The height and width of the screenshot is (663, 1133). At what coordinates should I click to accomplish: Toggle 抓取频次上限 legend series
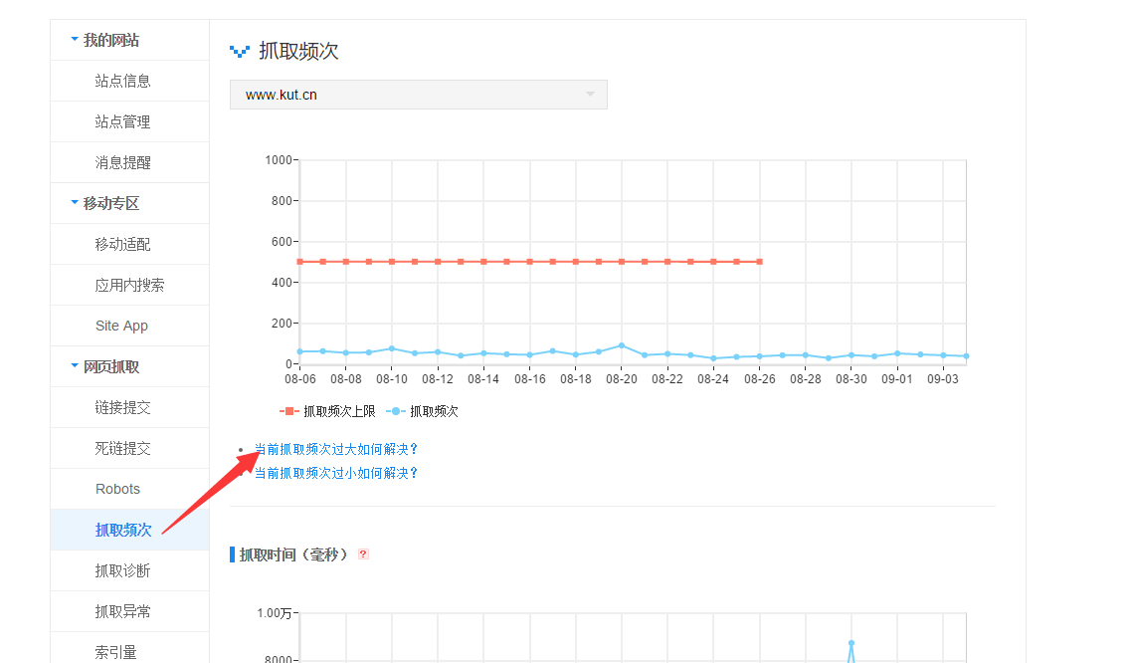[327, 411]
